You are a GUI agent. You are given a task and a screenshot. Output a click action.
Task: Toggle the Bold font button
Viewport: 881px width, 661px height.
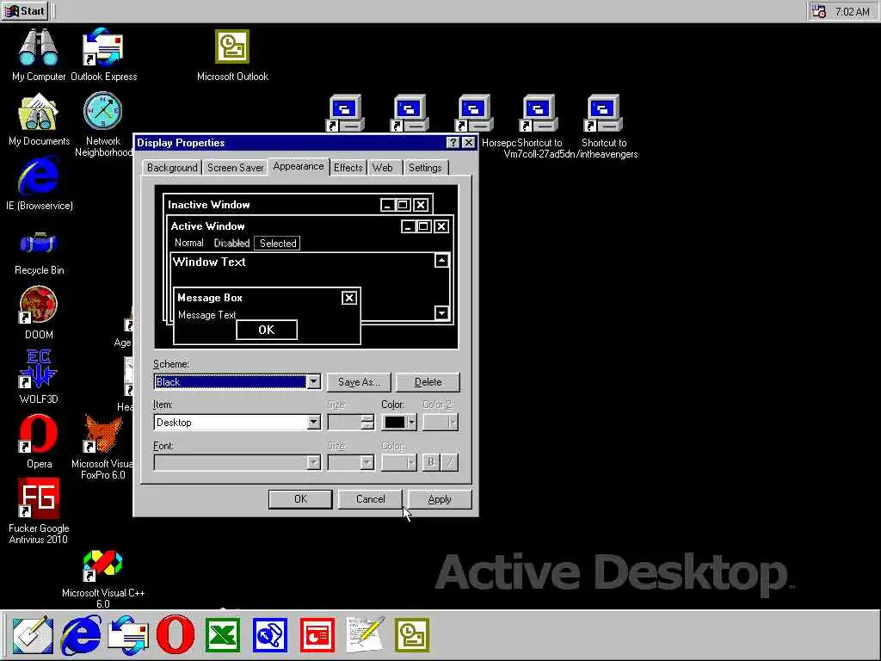click(x=431, y=462)
